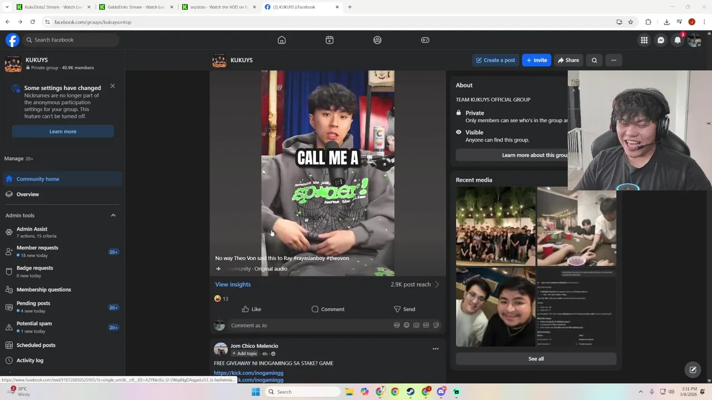Collapse the Admin tools section

click(x=113, y=216)
